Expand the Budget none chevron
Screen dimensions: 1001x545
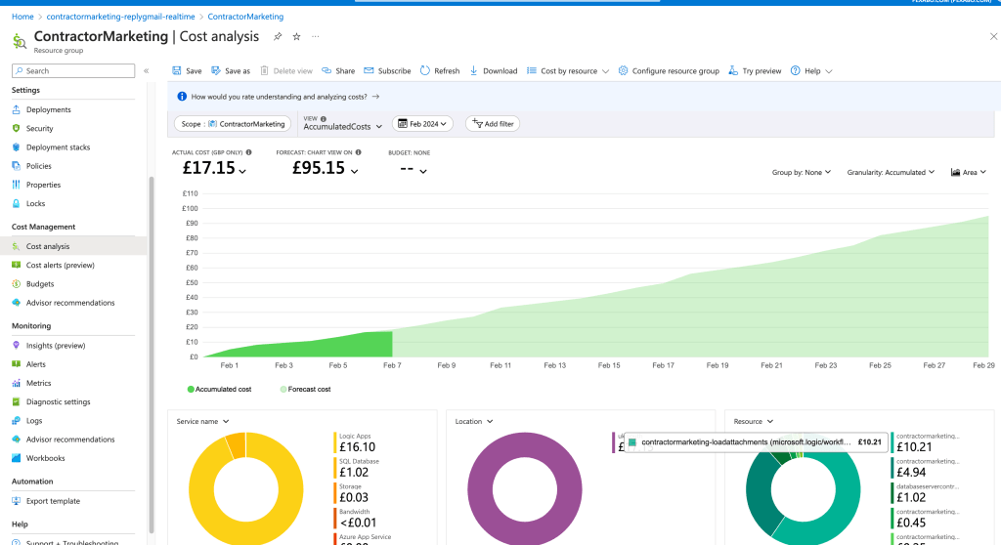[x=422, y=171]
